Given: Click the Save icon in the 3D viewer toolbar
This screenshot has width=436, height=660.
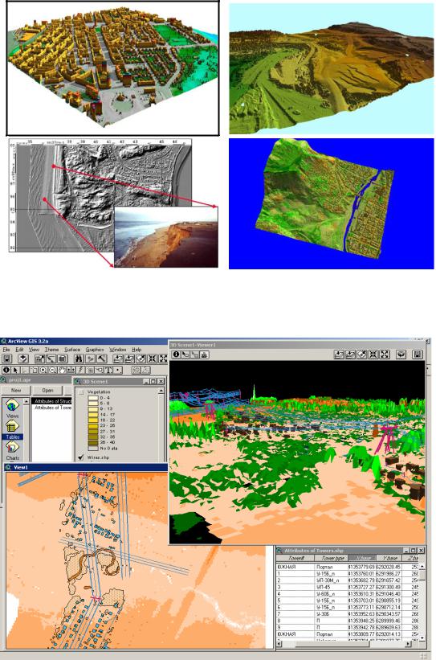Looking at the screenshot, I should pyautogui.click(x=417, y=355).
